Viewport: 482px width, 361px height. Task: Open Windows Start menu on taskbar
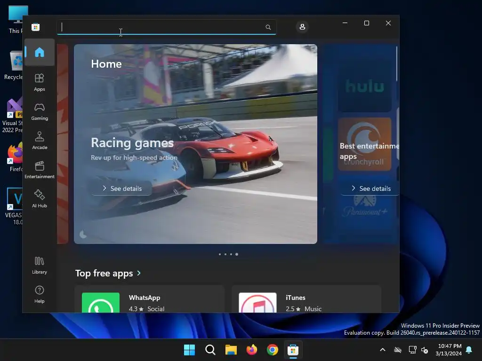[189, 350]
